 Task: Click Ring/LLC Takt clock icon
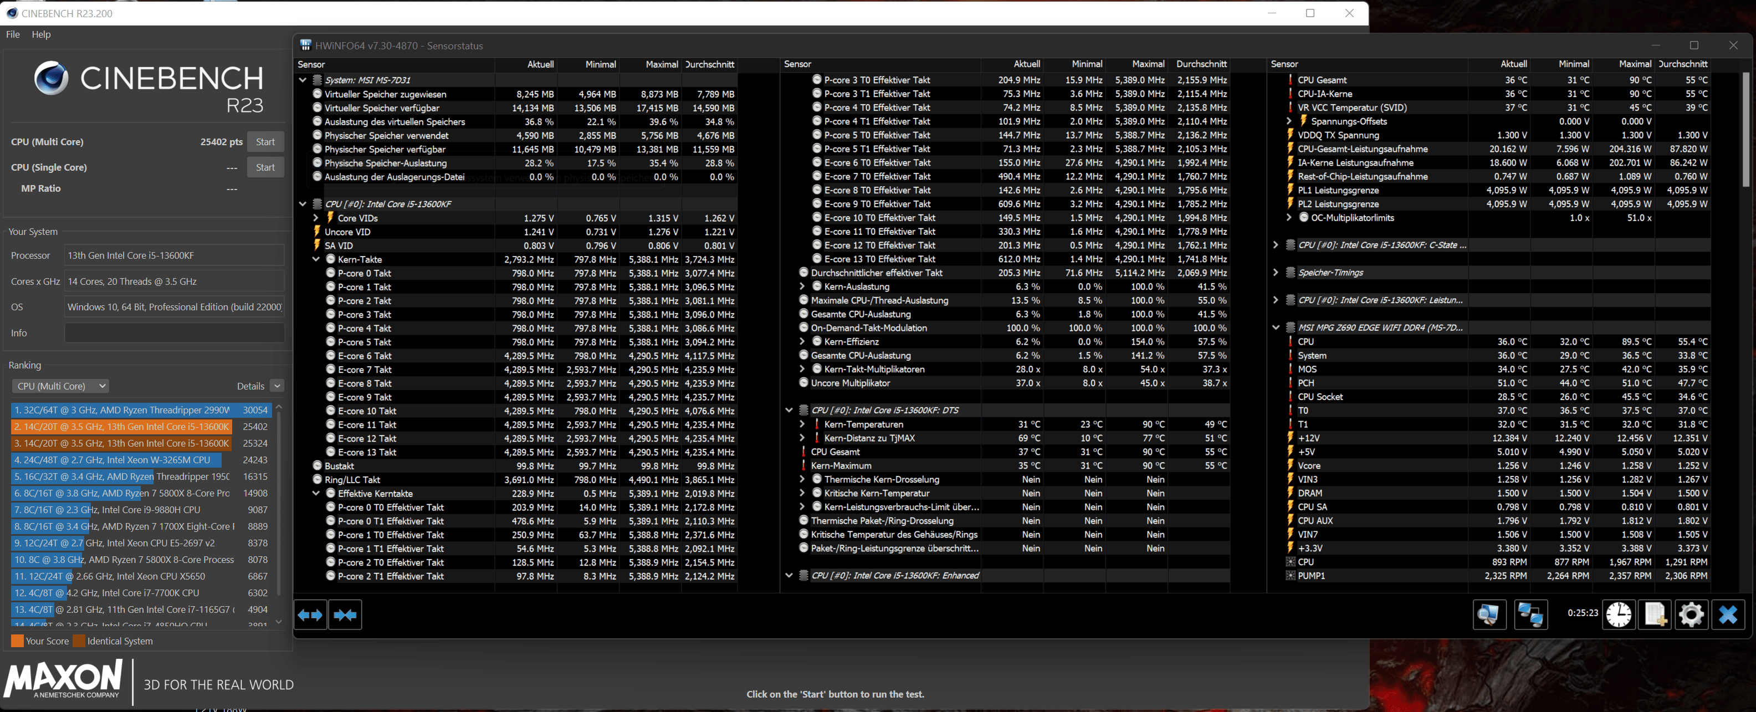317,479
